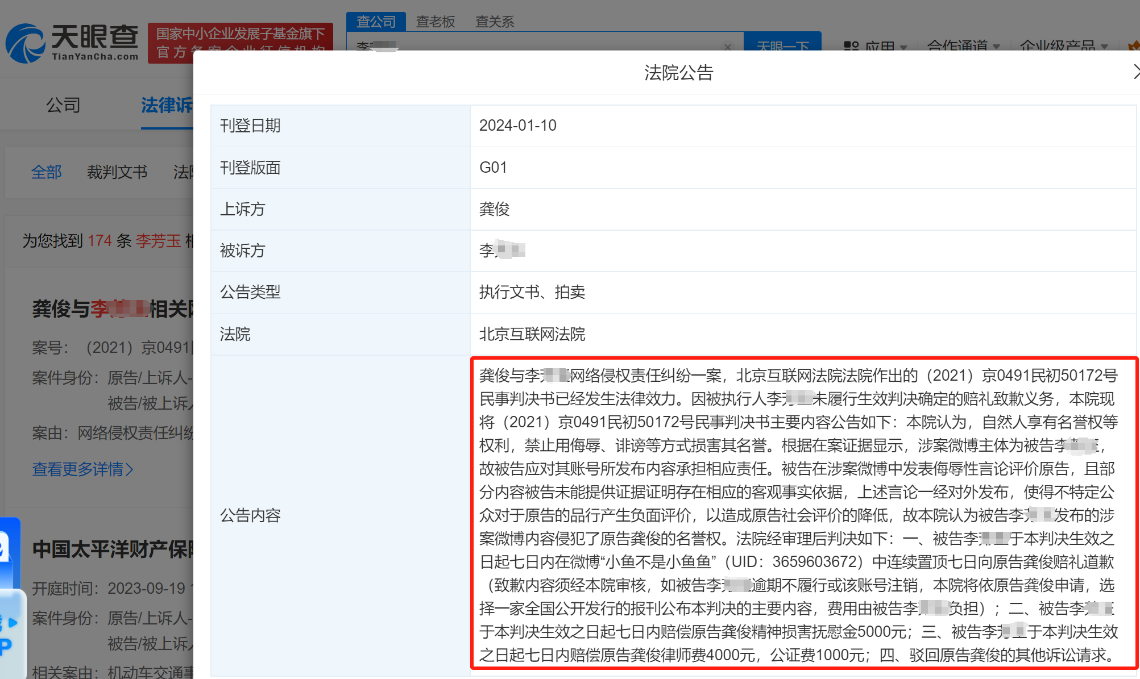Switch to the 公司 results tab
The image size is (1140, 679).
[63, 105]
